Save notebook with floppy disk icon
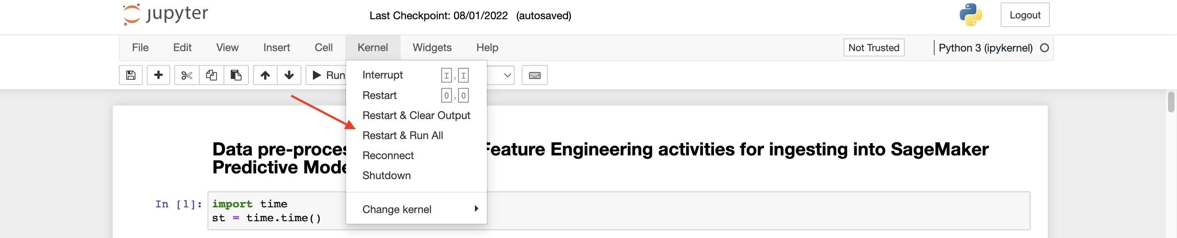 (x=131, y=75)
